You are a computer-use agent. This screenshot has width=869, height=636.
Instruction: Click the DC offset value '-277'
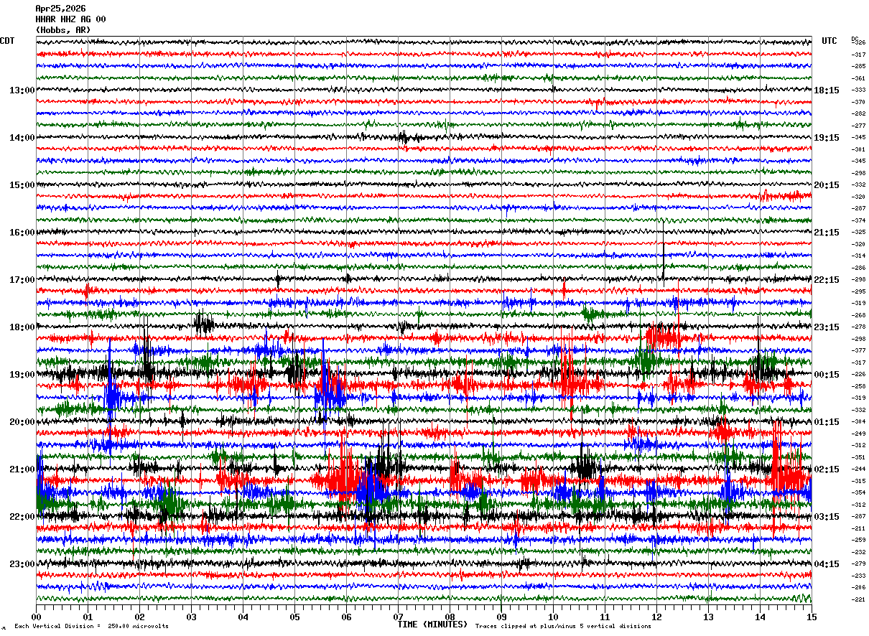(x=858, y=126)
